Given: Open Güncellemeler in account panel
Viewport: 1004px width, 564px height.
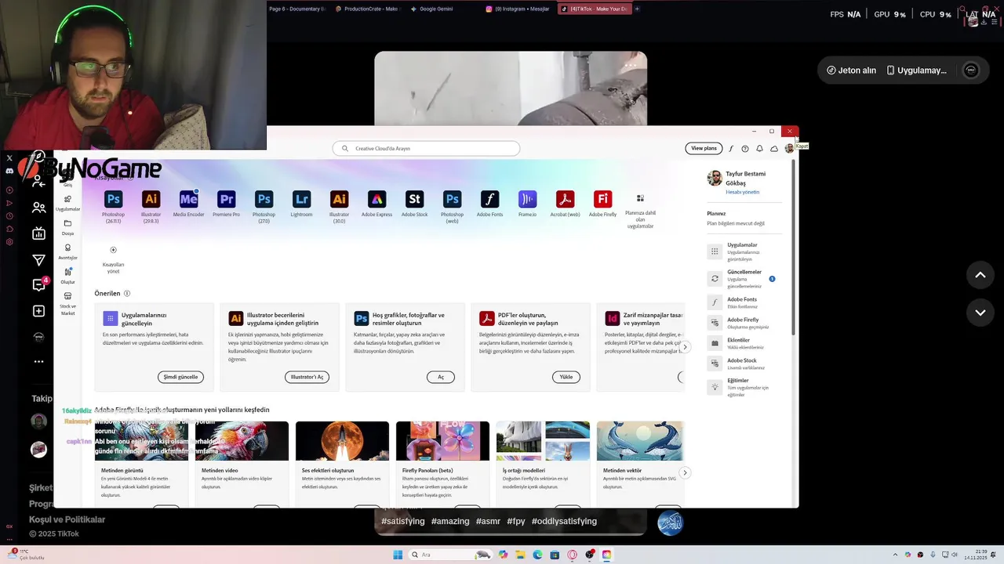Looking at the screenshot, I should pos(744,279).
